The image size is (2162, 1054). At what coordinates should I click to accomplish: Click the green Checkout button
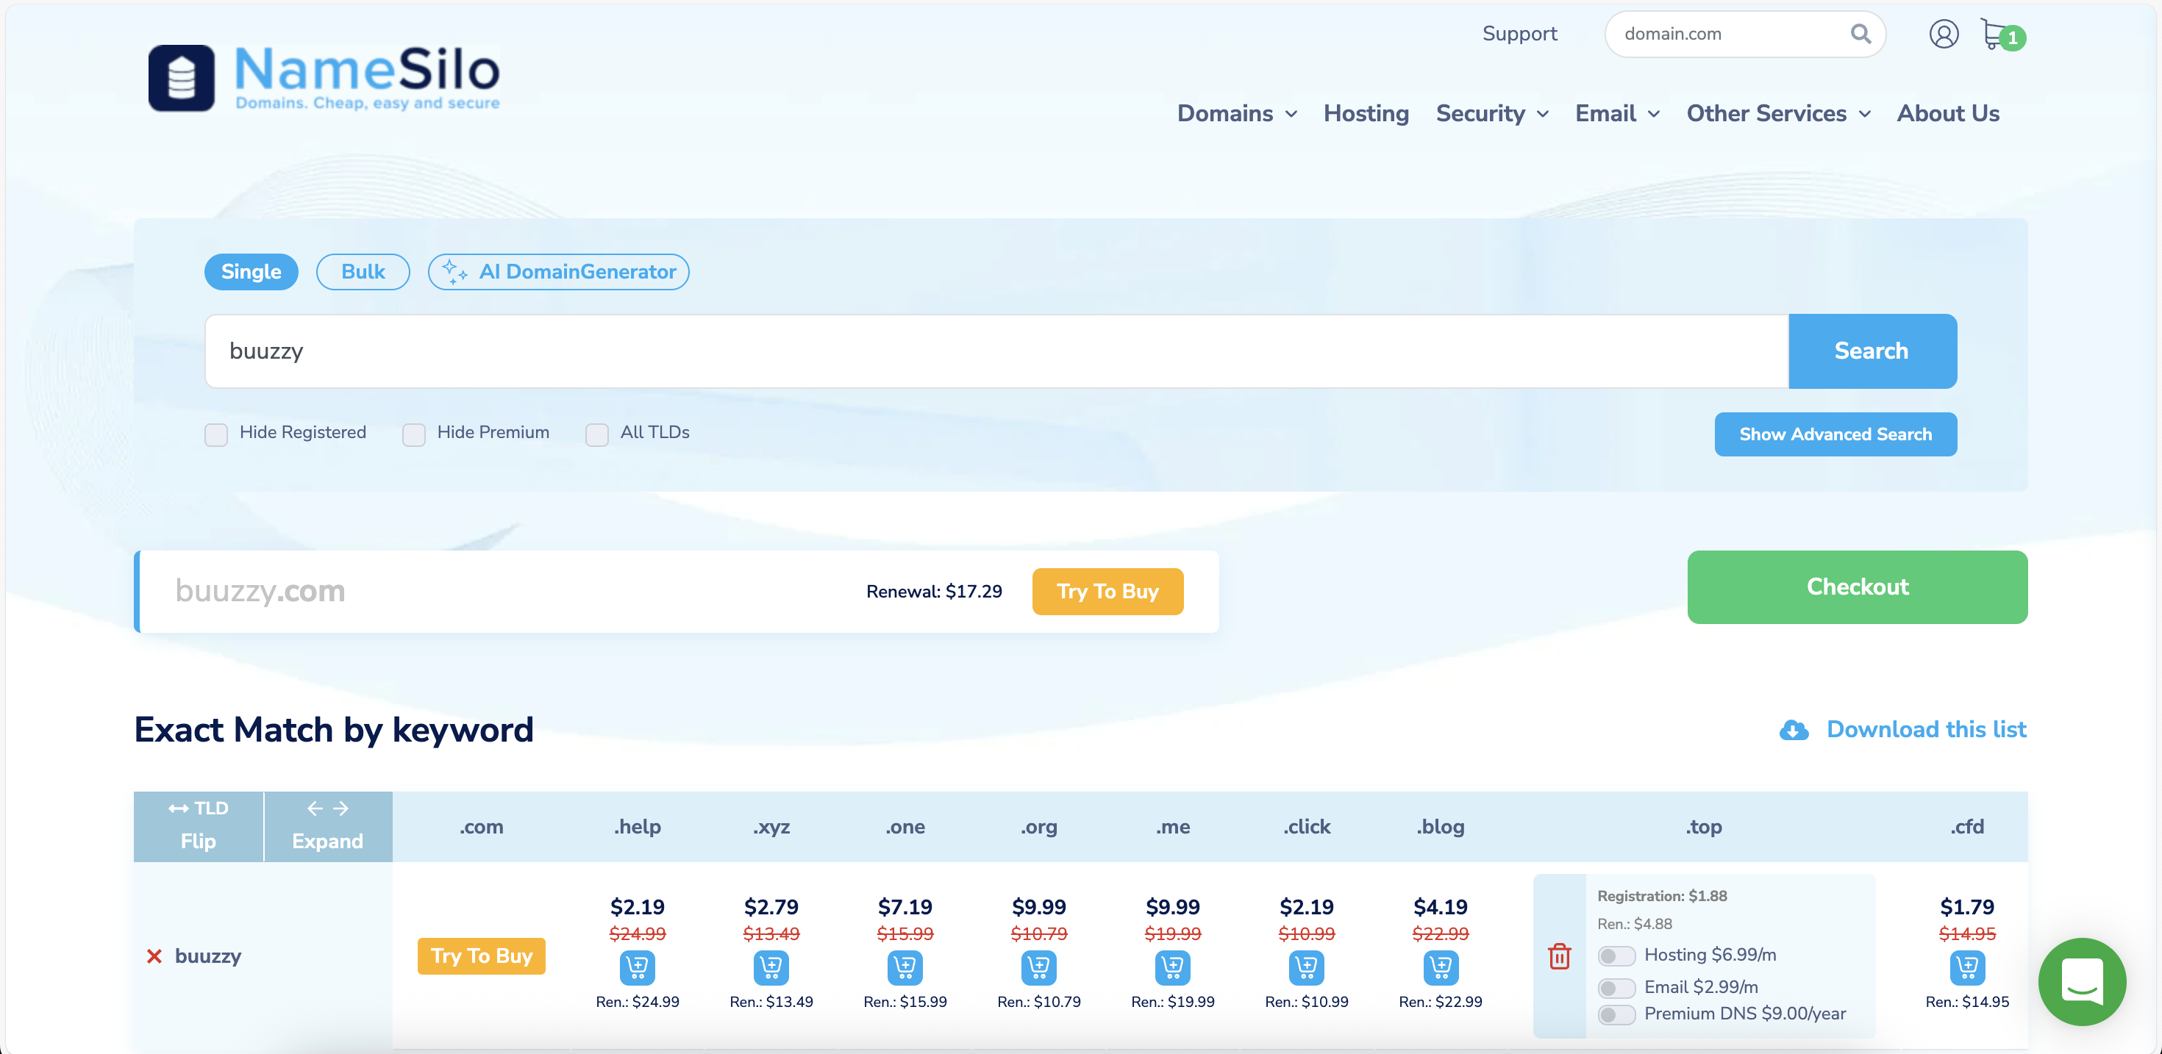pyautogui.click(x=1857, y=587)
